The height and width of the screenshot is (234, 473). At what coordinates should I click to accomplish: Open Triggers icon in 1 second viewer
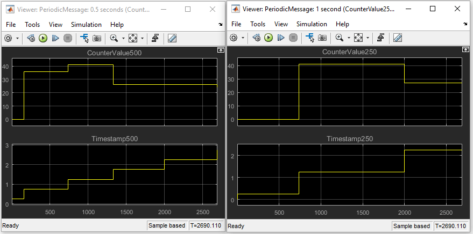[380, 38]
